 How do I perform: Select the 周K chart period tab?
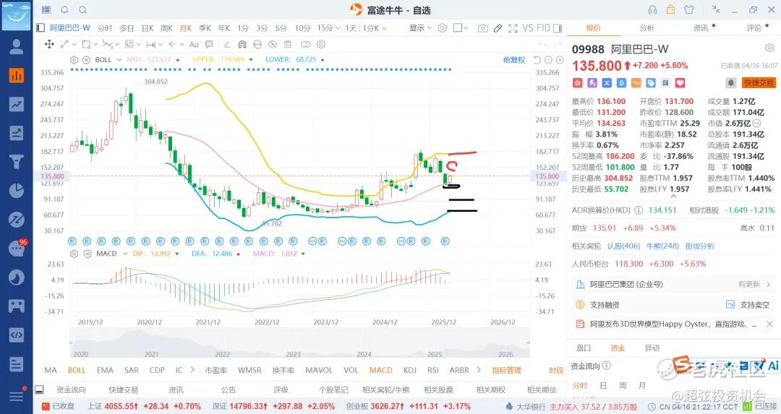click(166, 28)
